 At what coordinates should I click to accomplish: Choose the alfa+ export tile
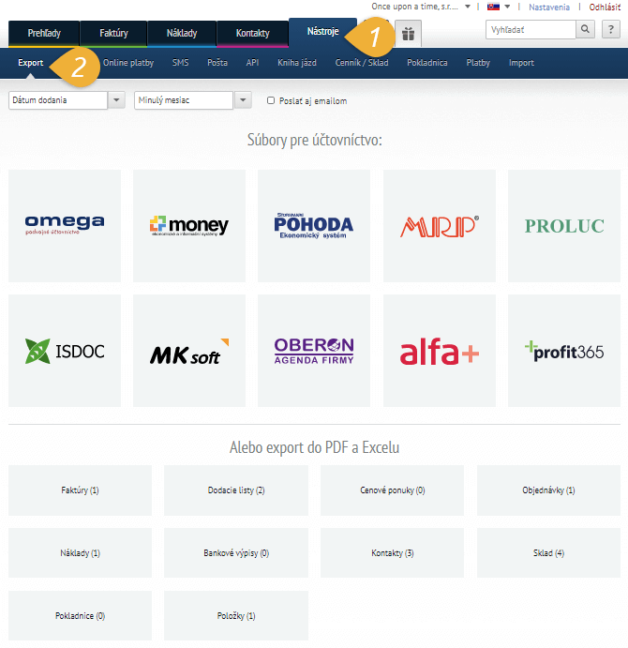click(x=440, y=351)
